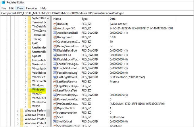
Task: Open the View menu
Action: [20, 8]
